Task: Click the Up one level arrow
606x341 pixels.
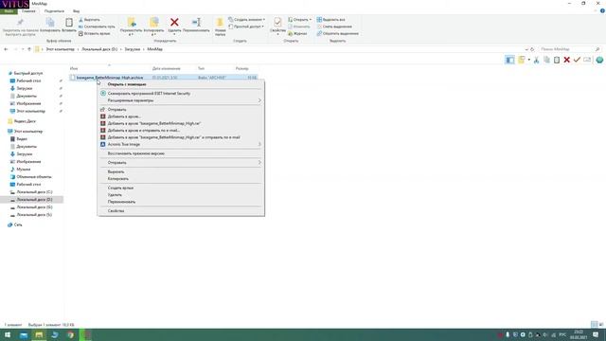Action: coord(29,49)
